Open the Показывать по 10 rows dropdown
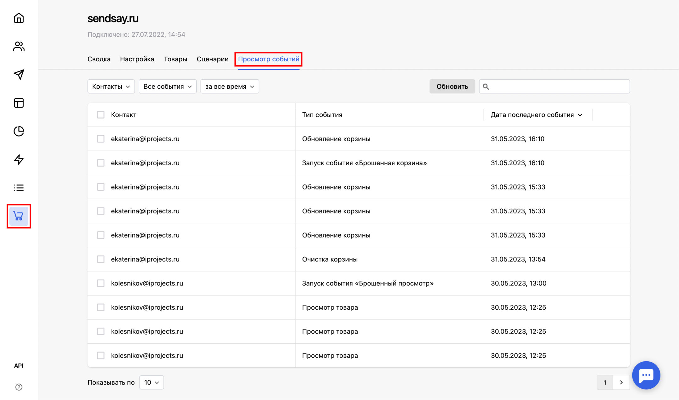 152,382
